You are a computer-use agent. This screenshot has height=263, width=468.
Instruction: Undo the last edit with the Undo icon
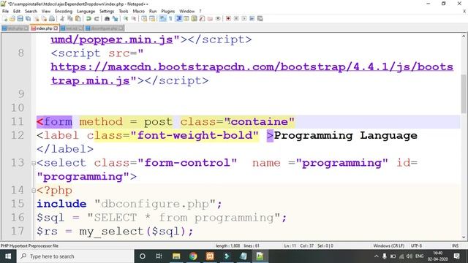(88, 18)
